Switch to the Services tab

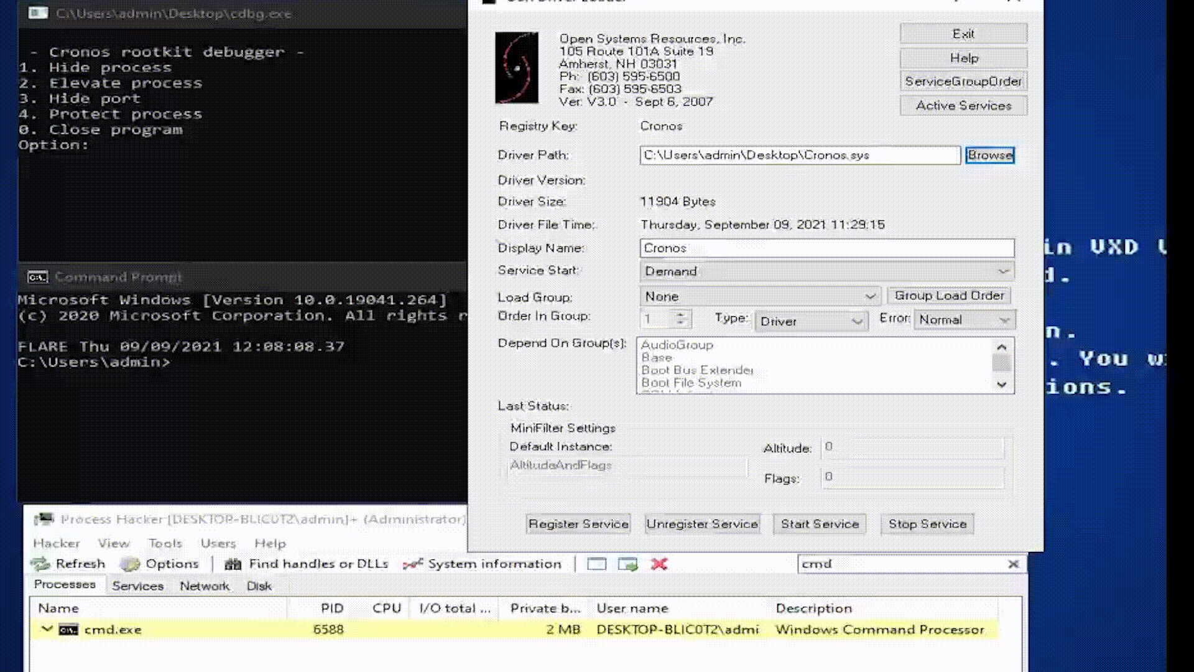(x=137, y=586)
